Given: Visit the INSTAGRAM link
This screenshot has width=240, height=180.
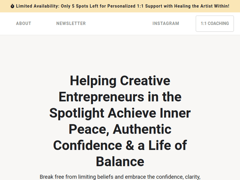Looking at the screenshot, I should point(166,23).
